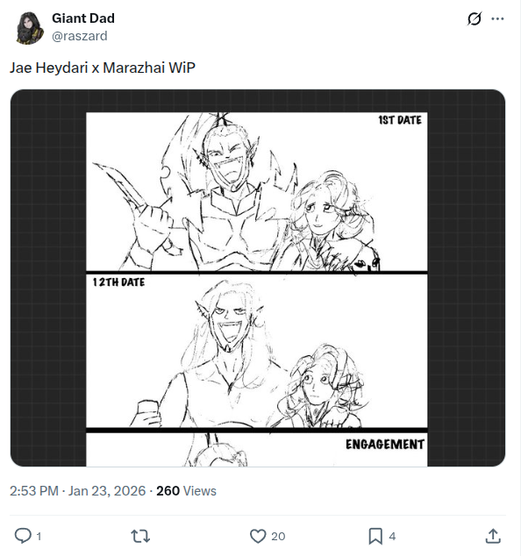
Task: Open the three-dot more options menu
Action: tap(497, 18)
